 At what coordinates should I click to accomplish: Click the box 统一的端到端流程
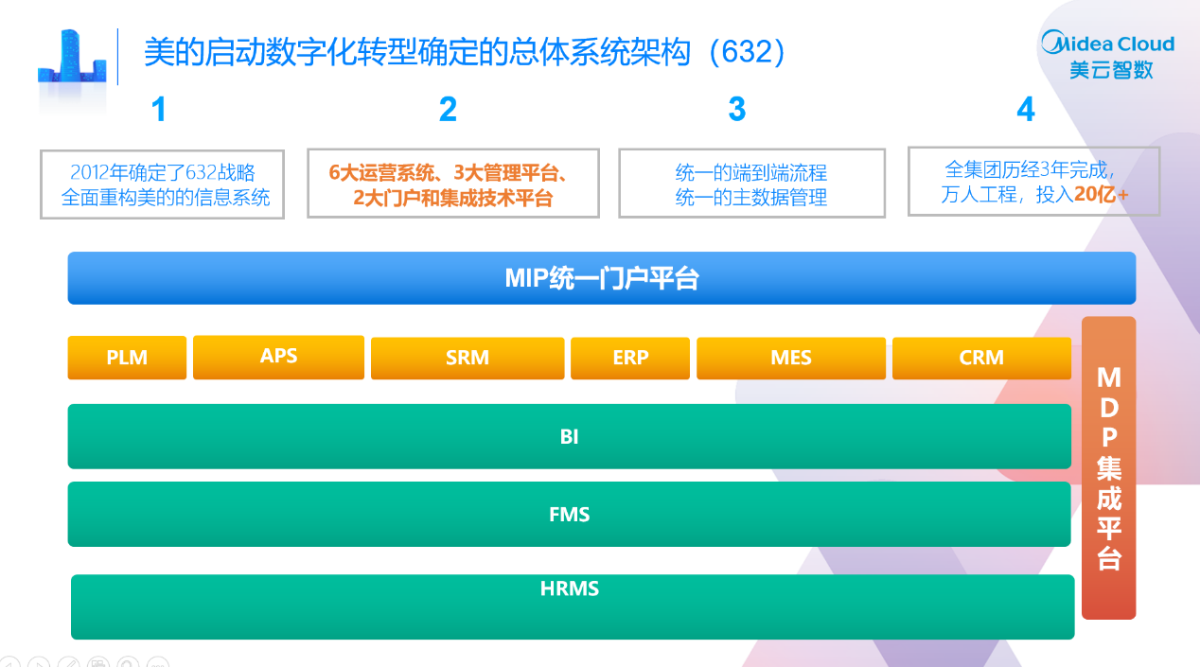pos(751,183)
